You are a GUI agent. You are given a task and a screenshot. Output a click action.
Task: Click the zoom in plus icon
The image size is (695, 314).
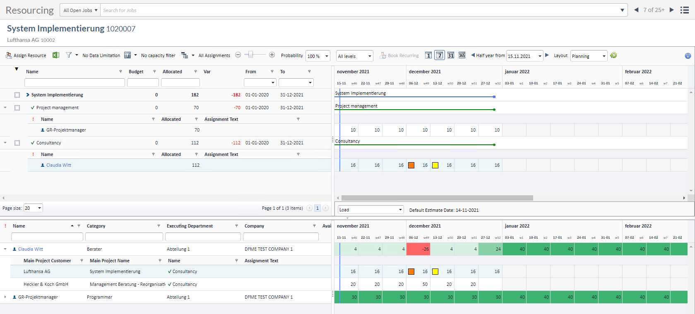point(272,55)
